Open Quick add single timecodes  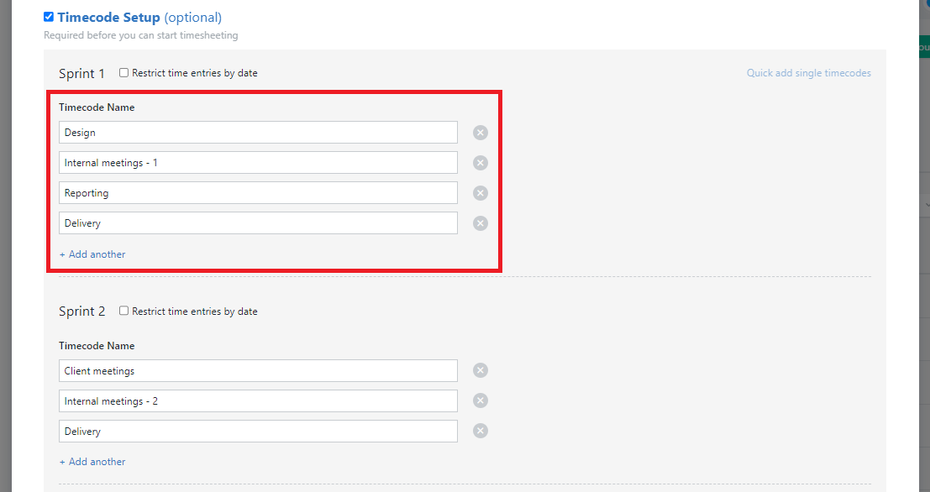[808, 73]
